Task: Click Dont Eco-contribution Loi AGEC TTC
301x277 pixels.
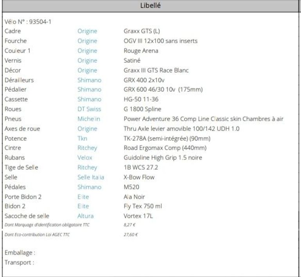Action: (x=37, y=234)
